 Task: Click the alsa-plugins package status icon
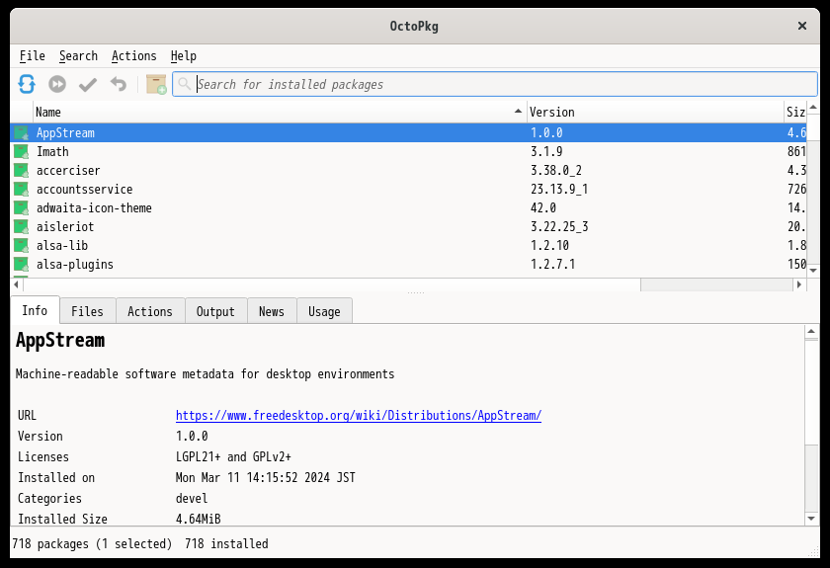tap(21, 265)
